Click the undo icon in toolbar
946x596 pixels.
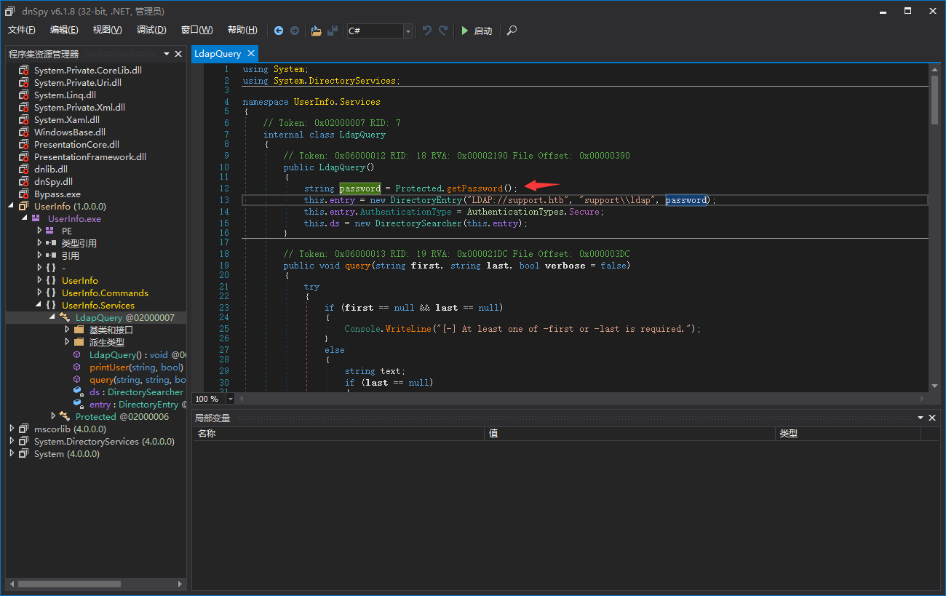coord(427,31)
